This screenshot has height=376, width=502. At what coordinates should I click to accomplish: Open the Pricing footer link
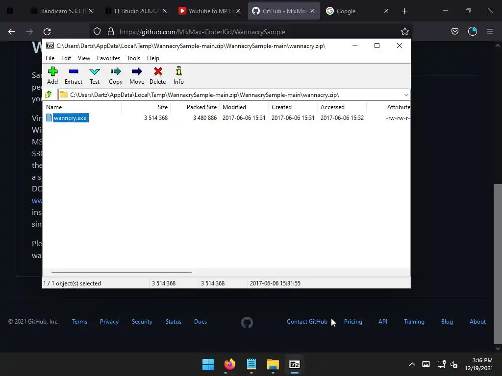[x=353, y=322]
